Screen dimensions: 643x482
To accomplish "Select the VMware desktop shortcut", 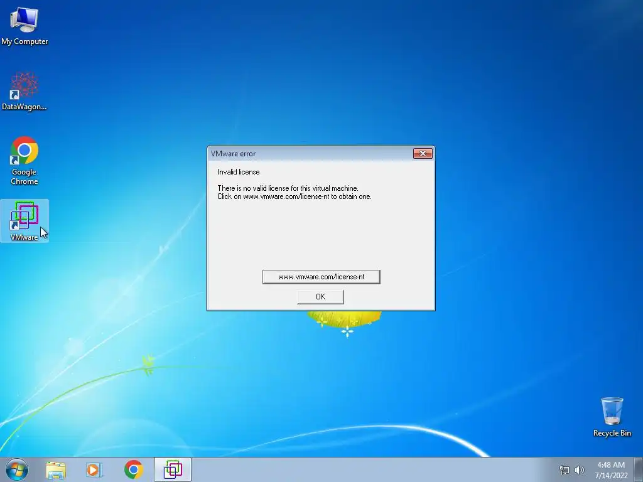I will coord(24,220).
